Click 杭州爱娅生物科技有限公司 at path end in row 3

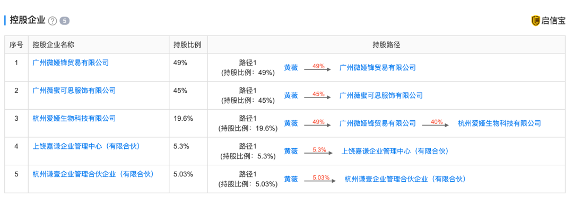point(499,123)
